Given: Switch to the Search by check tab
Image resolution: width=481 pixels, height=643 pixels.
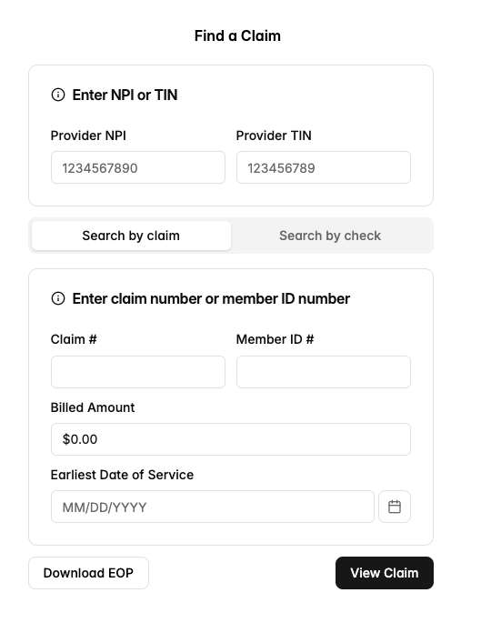Looking at the screenshot, I should pyautogui.click(x=330, y=236).
